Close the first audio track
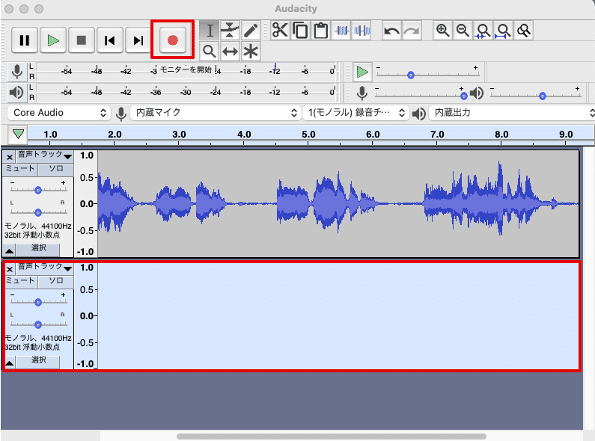The image size is (595, 441). click(10, 156)
